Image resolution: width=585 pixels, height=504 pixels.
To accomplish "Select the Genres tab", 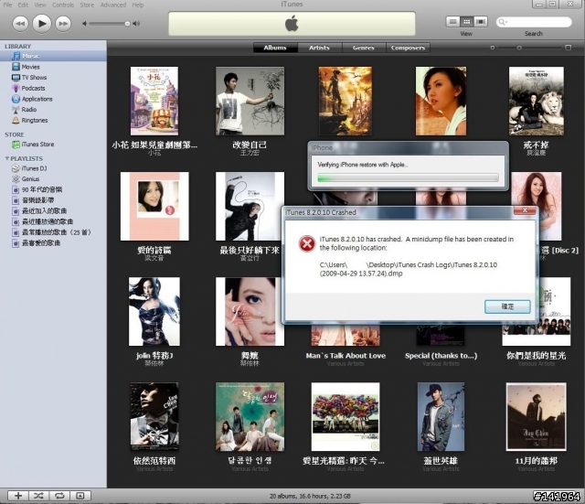I will click(x=364, y=48).
